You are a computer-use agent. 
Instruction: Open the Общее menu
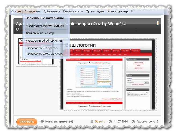coord(16,11)
